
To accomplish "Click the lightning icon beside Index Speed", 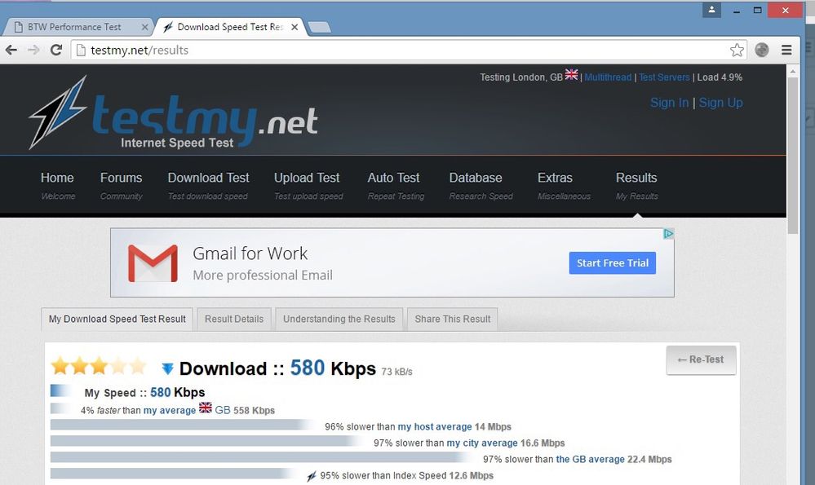I will [x=312, y=476].
